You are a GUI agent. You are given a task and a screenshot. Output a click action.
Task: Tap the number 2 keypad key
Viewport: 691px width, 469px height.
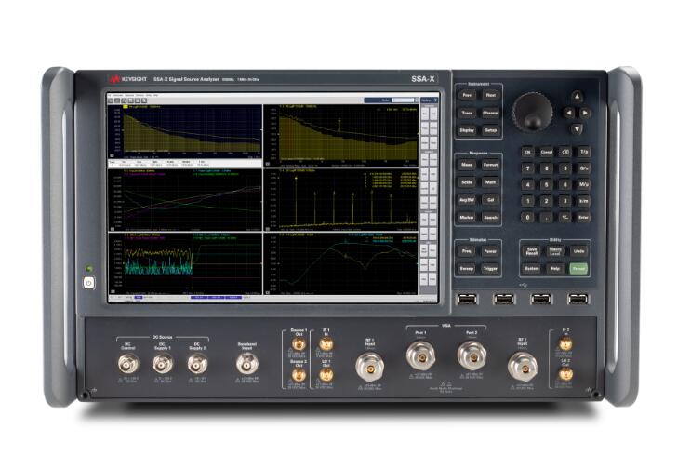(x=547, y=201)
